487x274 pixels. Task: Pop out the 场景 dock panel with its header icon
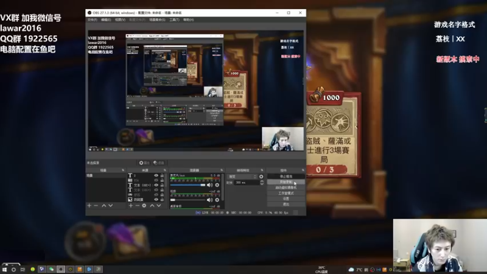click(123, 170)
